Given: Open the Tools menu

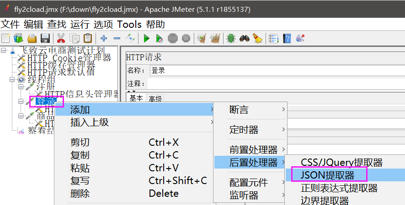Looking at the screenshot, I should click(129, 25).
